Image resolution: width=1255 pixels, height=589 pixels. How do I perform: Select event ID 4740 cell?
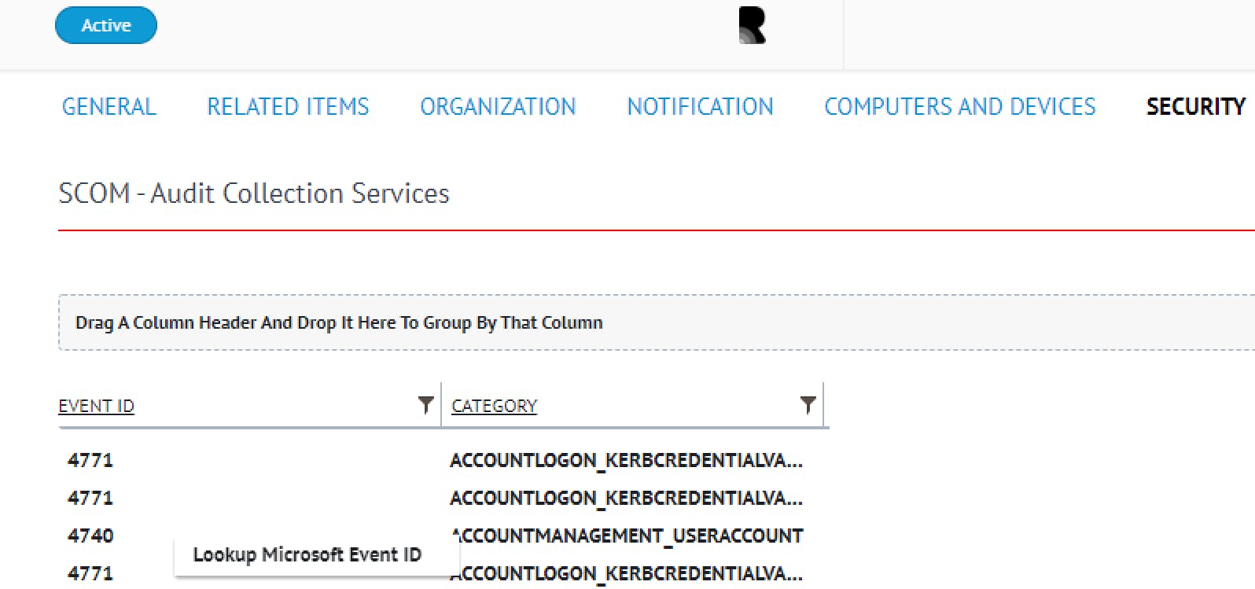click(90, 536)
